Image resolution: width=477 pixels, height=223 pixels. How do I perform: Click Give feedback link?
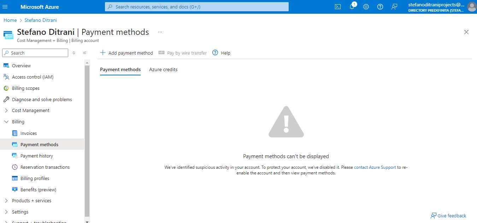coord(448,216)
